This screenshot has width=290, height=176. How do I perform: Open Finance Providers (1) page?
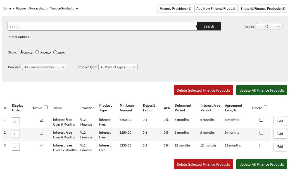175,9
